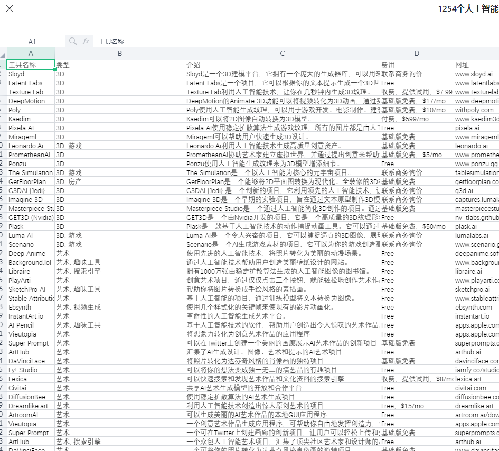
Task: Click the withpoly.com URL cell
Action: 476,110
